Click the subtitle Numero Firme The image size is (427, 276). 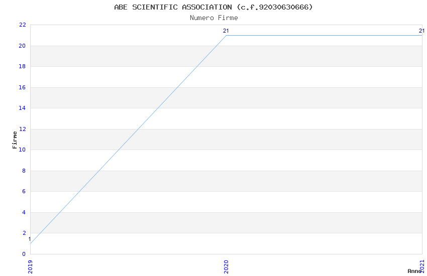[x=214, y=18]
